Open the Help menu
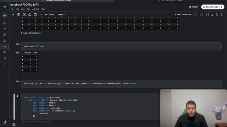This screenshot has height=127, width=227. [43, 9]
